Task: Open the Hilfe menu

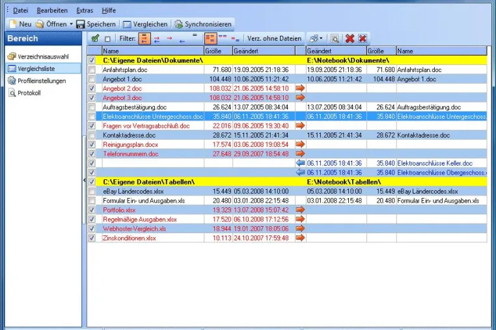Action: tap(109, 10)
